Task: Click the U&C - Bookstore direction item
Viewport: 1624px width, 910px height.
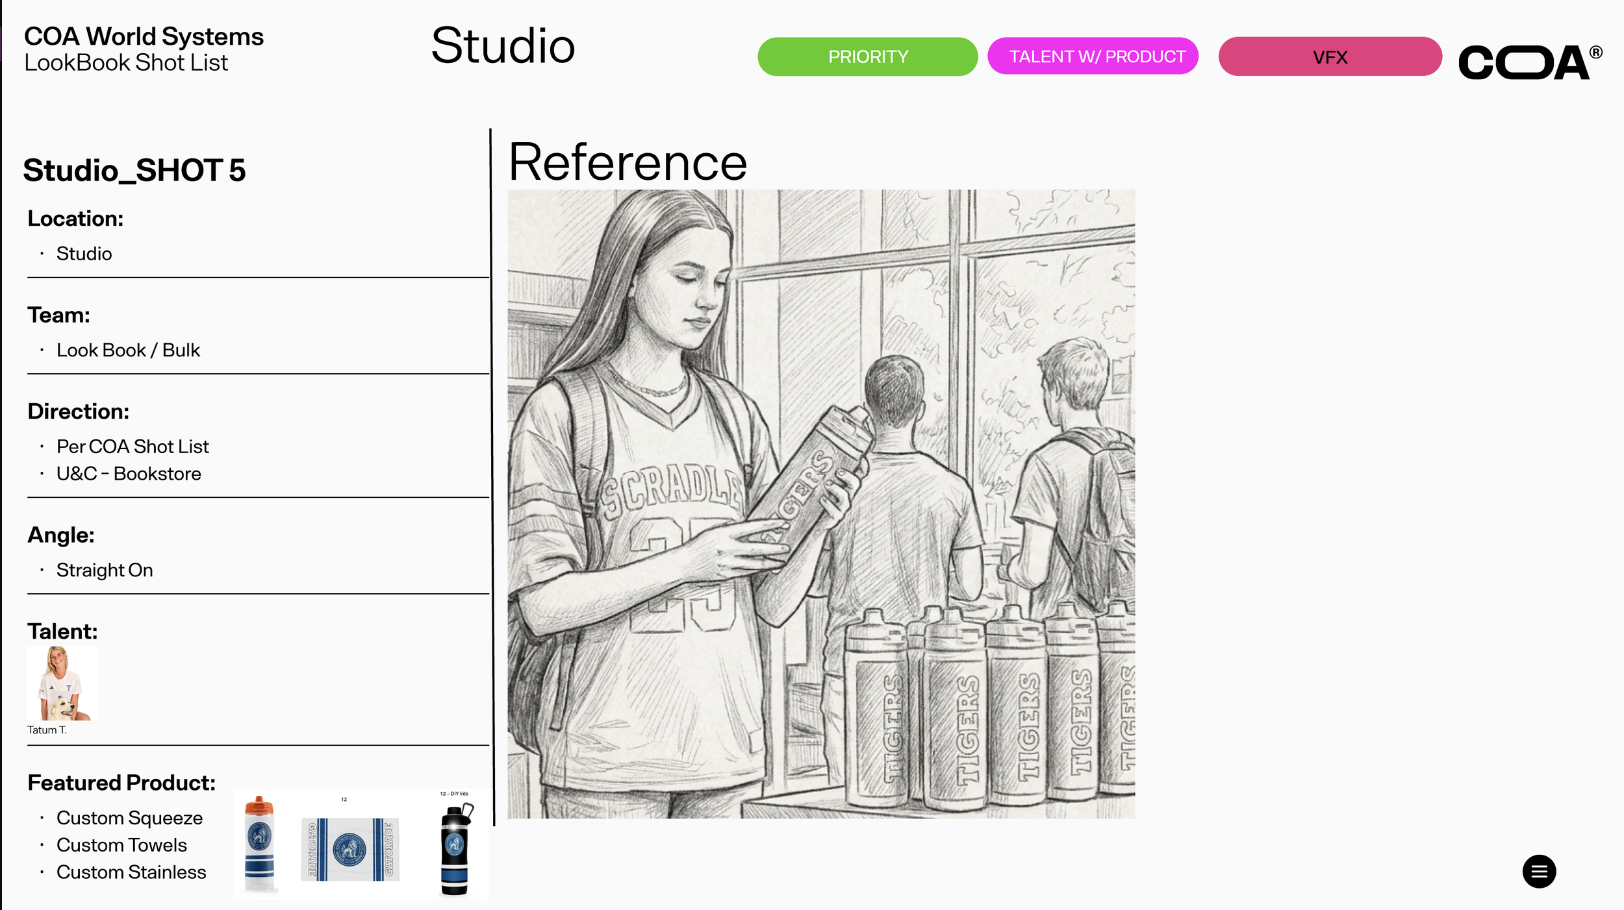Action: click(129, 474)
